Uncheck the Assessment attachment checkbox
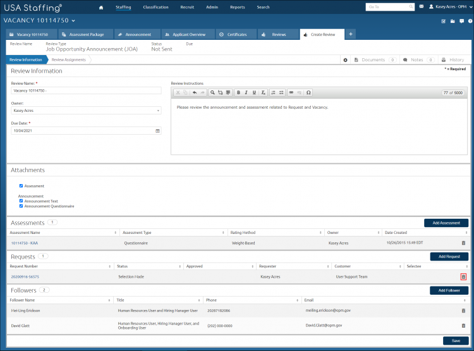The image size is (474, 351). (21, 186)
